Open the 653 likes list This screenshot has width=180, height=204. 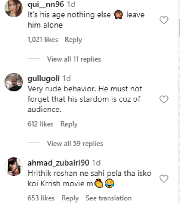tap(41, 198)
